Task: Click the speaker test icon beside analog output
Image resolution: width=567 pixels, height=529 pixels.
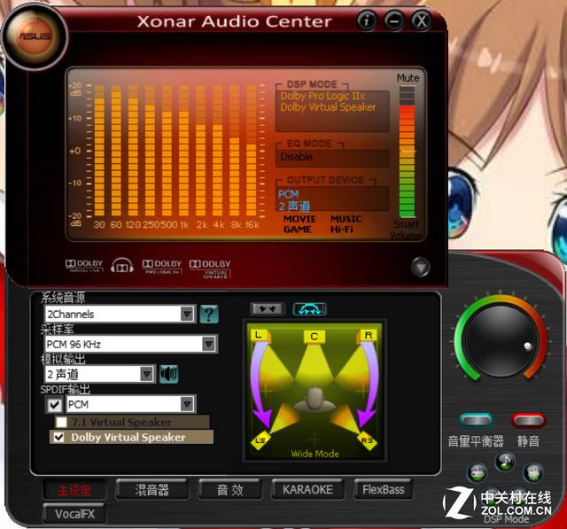Action: (x=168, y=374)
